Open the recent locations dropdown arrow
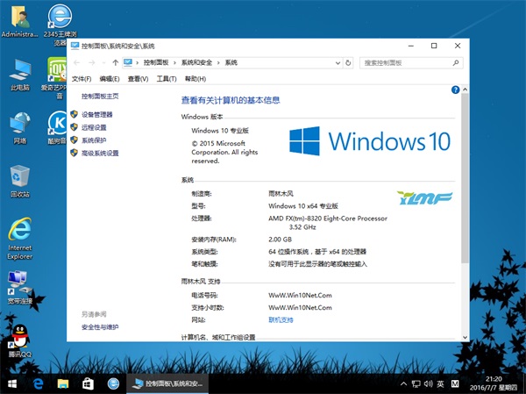 coord(103,63)
